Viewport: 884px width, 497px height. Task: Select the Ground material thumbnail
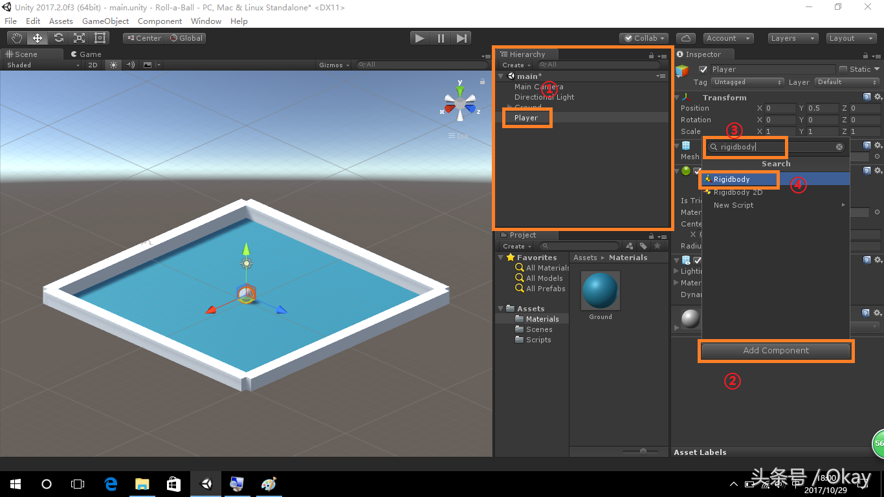pyautogui.click(x=601, y=291)
